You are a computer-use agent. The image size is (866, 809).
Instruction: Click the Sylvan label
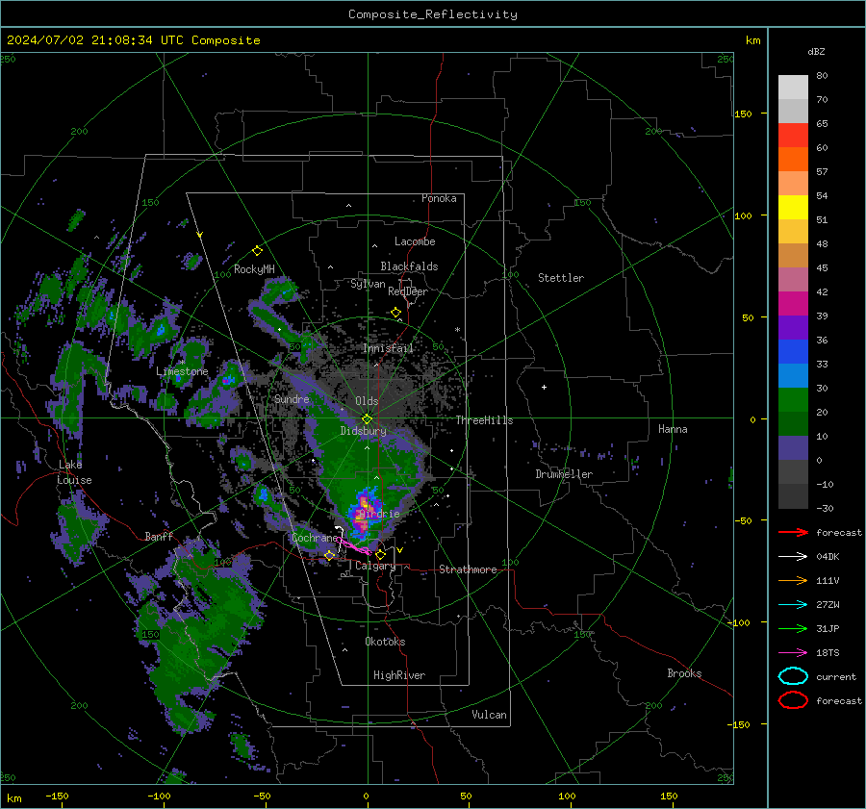[x=368, y=284]
